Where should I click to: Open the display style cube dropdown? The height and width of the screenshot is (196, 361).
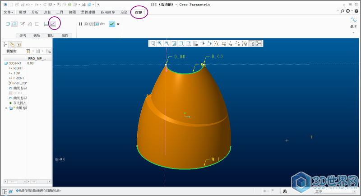(181, 43)
